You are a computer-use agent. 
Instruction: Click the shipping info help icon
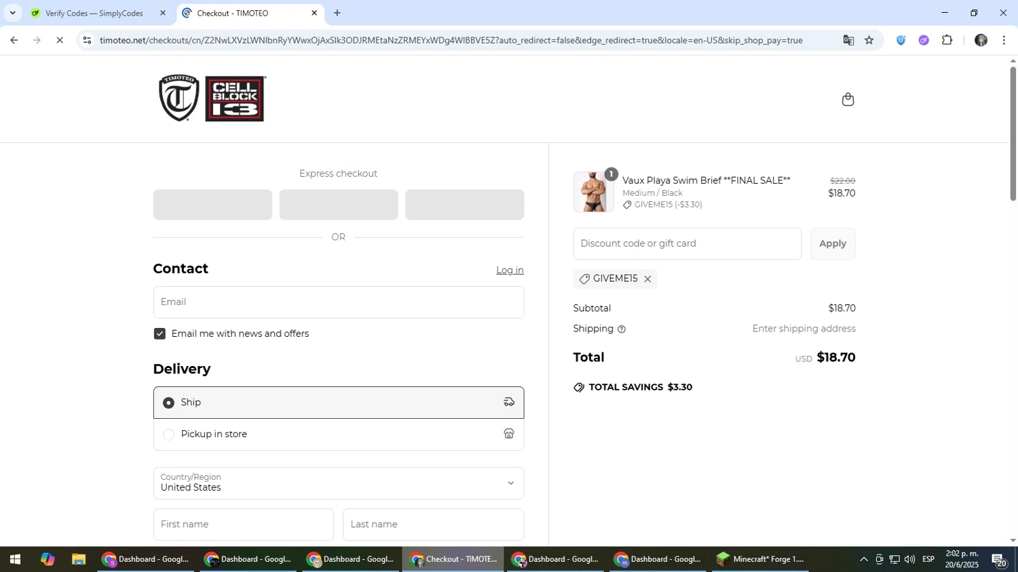(622, 329)
